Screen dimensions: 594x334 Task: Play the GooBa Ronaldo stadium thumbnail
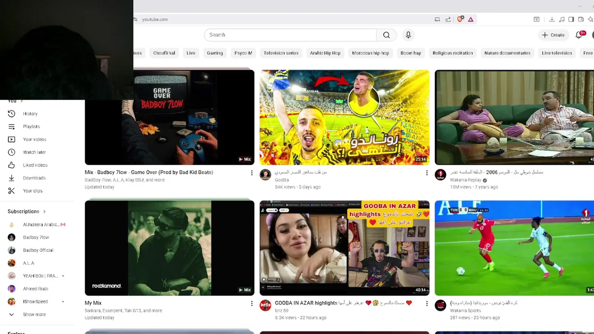pos(344,117)
